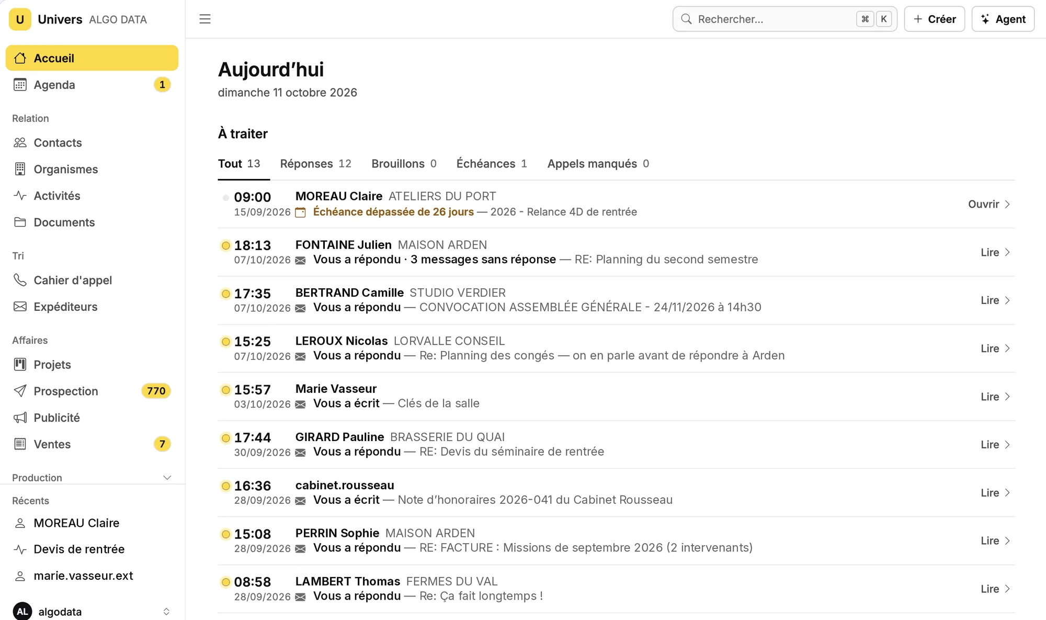Click the yellow status dot for BERTRAND Camille

coord(226,294)
